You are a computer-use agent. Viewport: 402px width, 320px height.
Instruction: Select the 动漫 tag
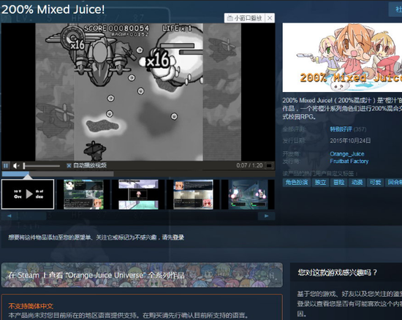pyautogui.click(x=357, y=183)
